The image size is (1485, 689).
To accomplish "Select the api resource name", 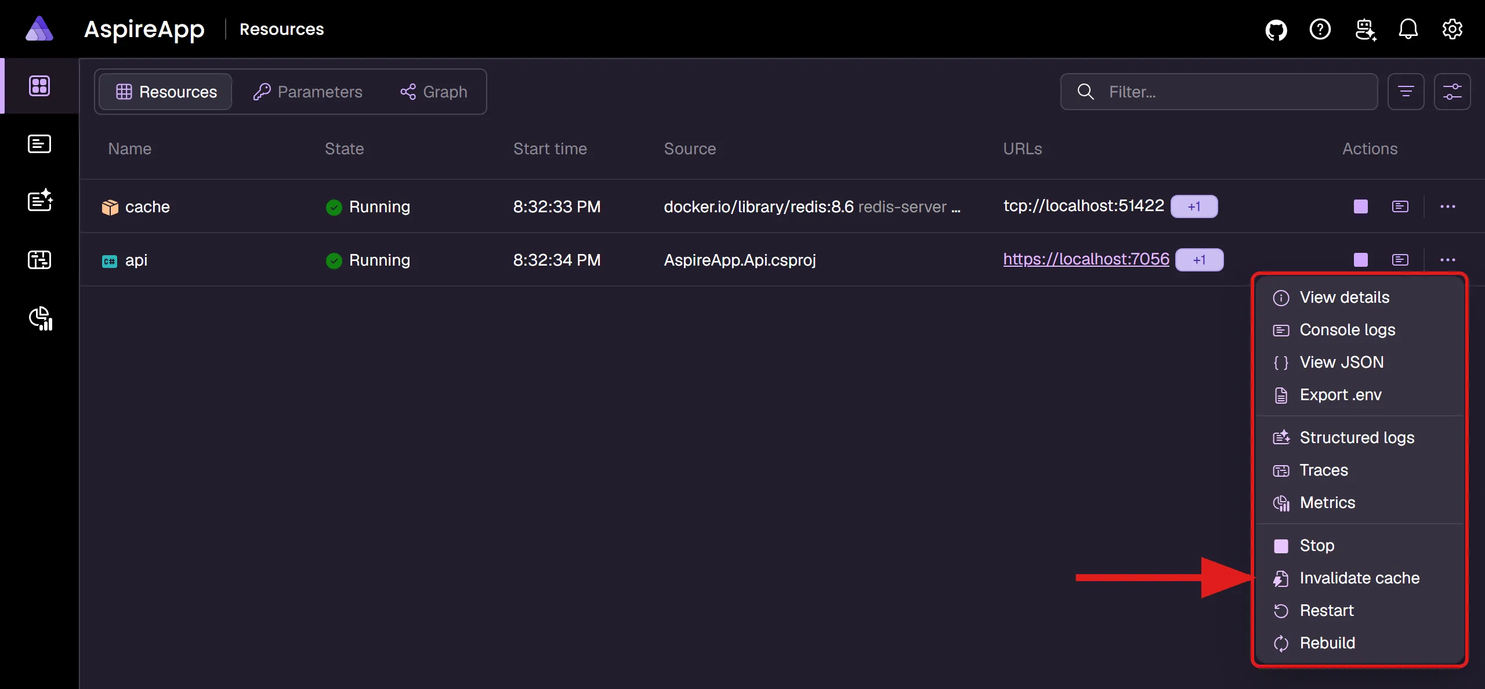I will pos(136,260).
